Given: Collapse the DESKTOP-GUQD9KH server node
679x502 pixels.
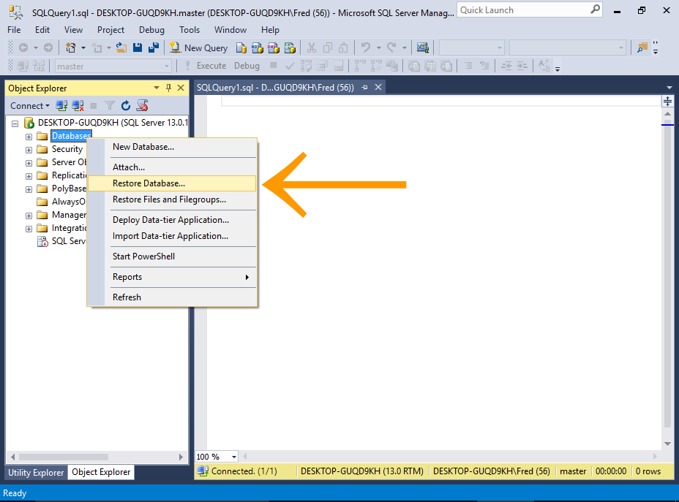Looking at the screenshot, I should coord(15,123).
